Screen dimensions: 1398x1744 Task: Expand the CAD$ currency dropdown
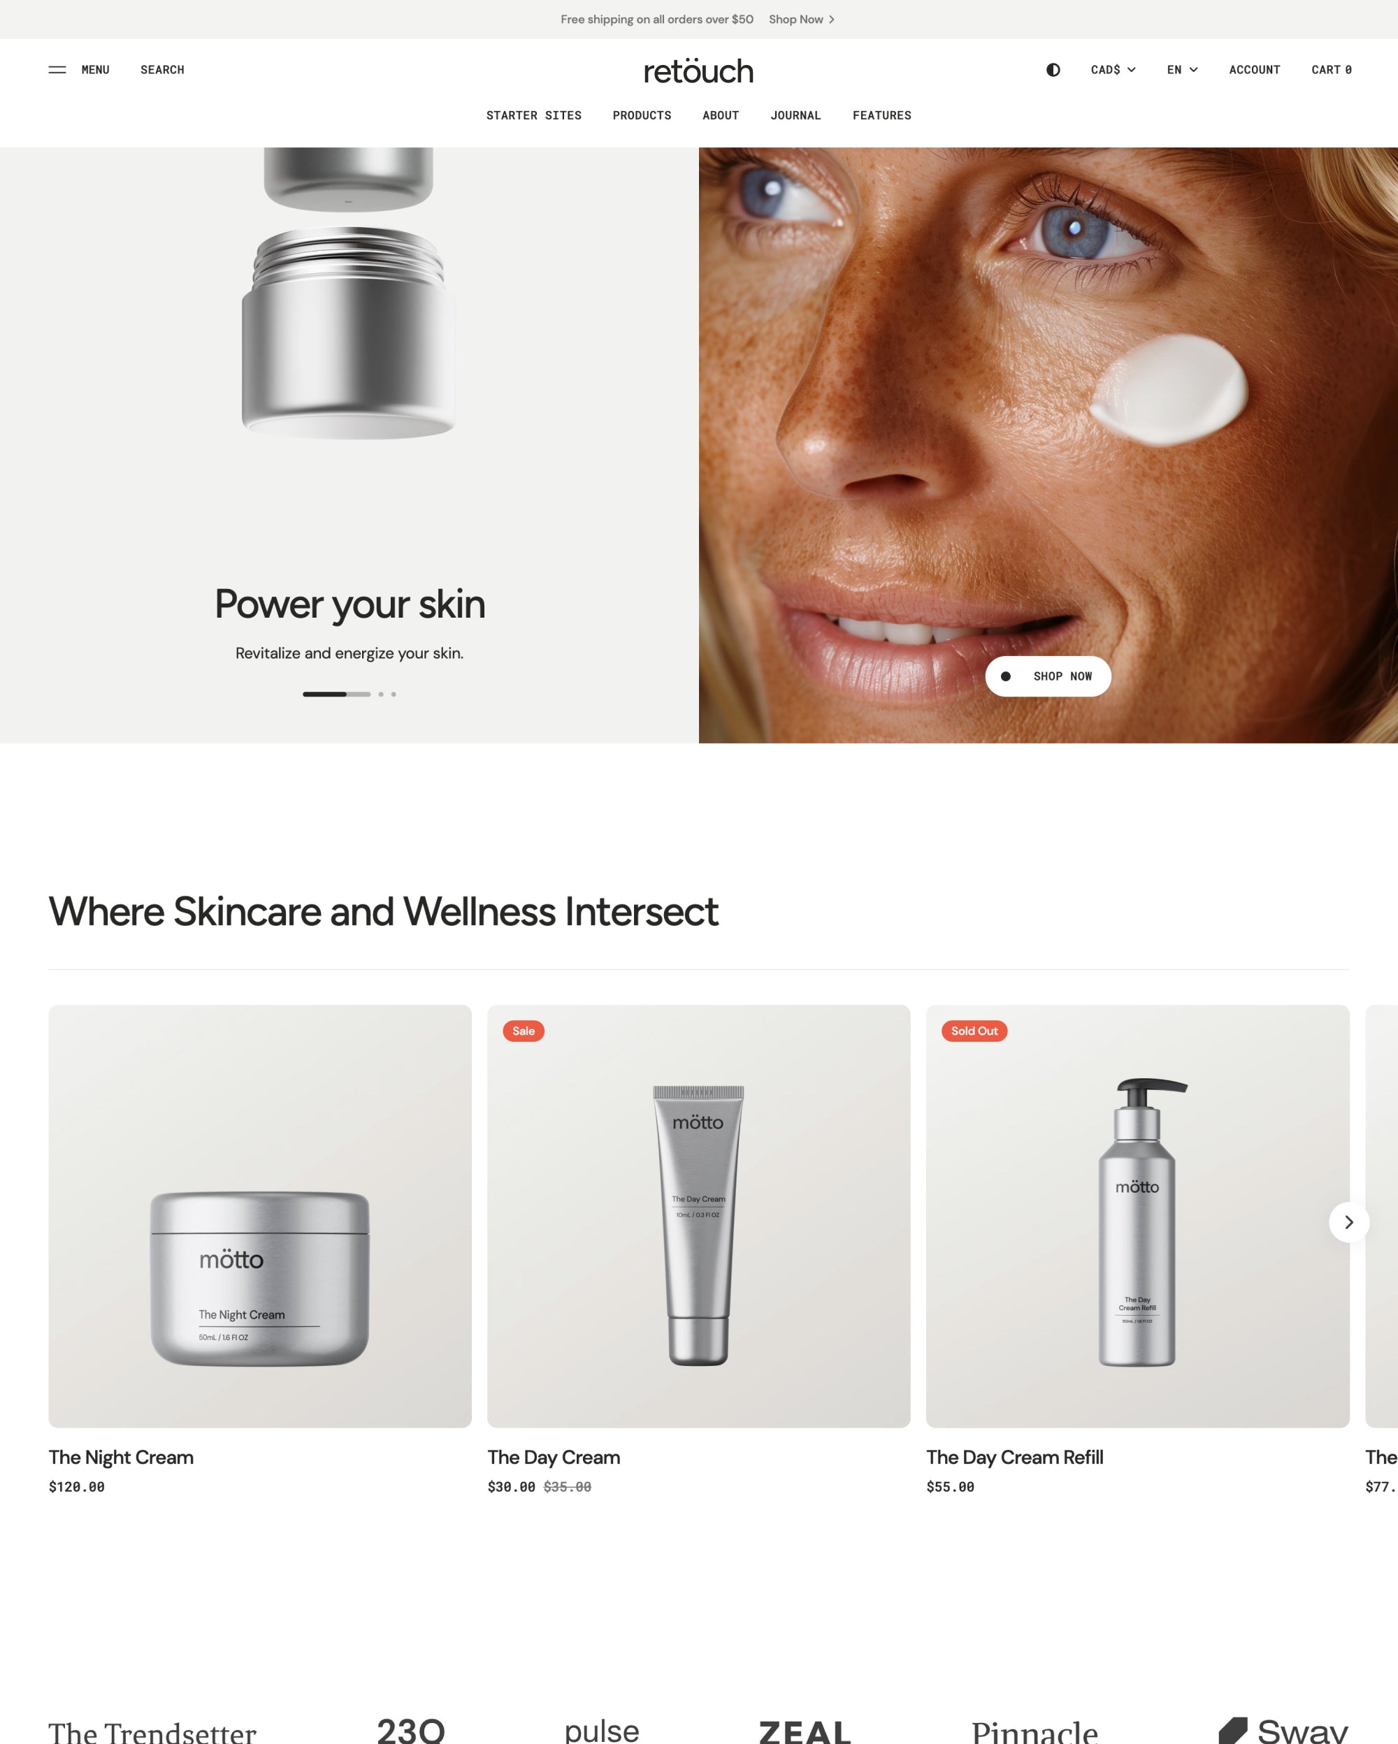click(x=1114, y=70)
